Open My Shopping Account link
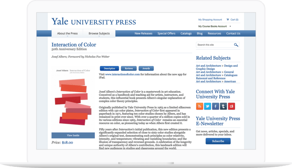This screenshot has width=292, height=168. pos(210,19)
